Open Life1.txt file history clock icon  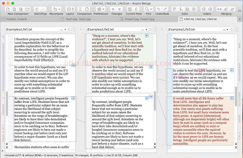pos(69,29)
